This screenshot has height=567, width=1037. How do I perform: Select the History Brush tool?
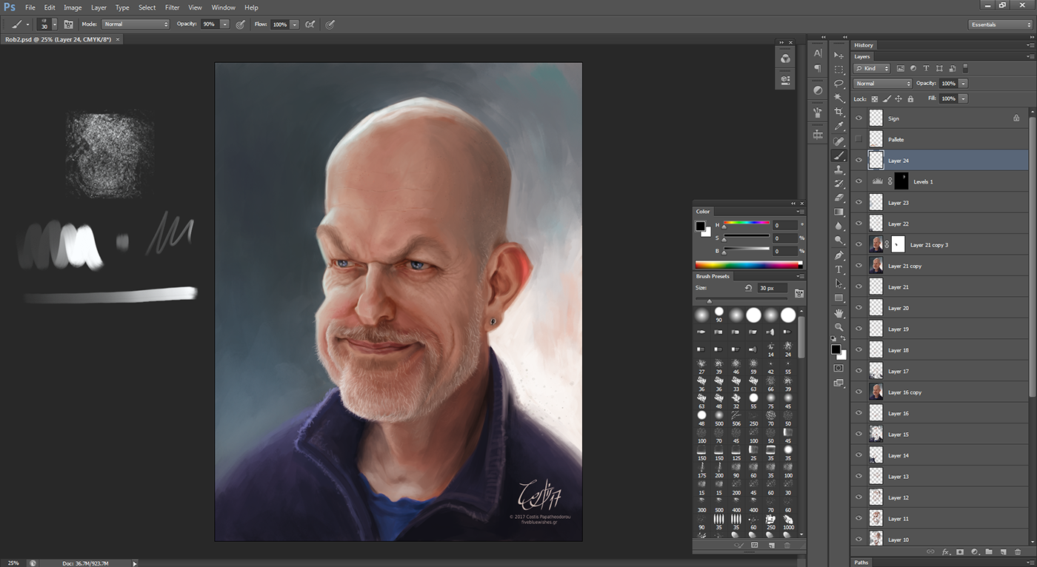click(838, 184)
